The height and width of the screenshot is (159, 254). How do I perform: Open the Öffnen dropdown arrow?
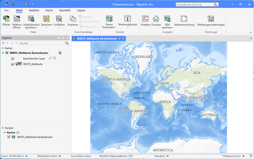point(6,28)
